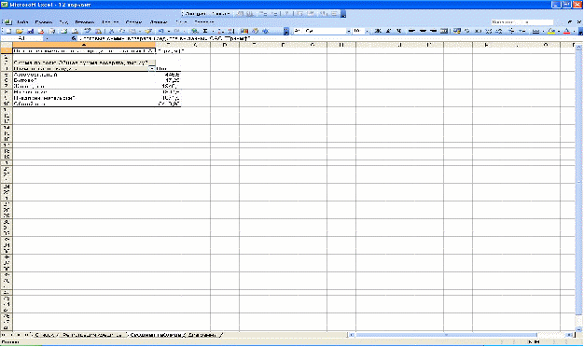Viewport: 584px width, 347px height.
Task: Launch the Chart Wizard icon
Action: [x=244, y=32]
